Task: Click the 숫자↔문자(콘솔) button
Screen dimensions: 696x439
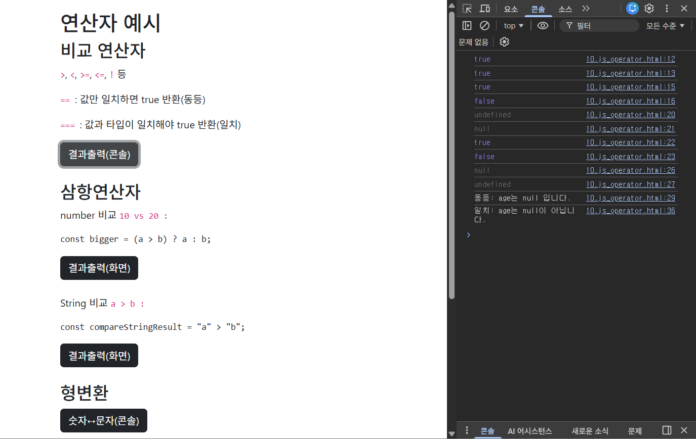Action: [x=104, y=421]
